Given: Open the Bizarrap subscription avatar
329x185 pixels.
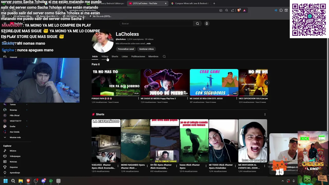Looking at the screenshot, I should tap(5, 110).
